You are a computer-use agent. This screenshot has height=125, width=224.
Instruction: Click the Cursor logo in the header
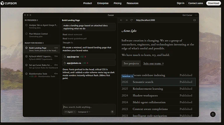coord(9,3)
